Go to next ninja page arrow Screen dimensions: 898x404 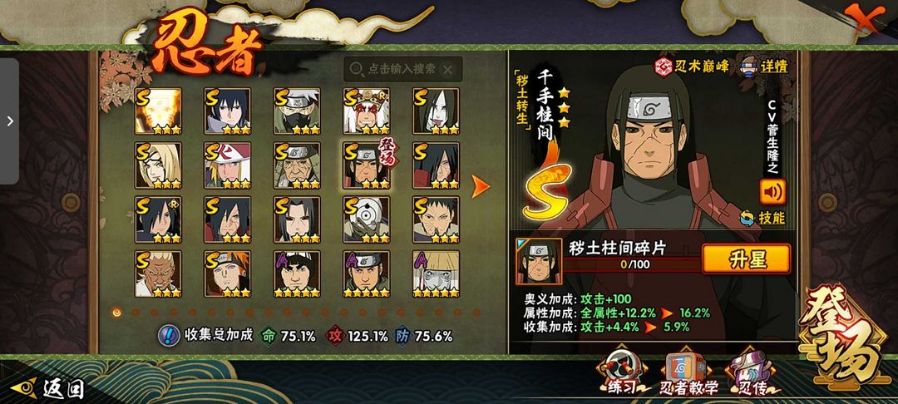point(480,186)
